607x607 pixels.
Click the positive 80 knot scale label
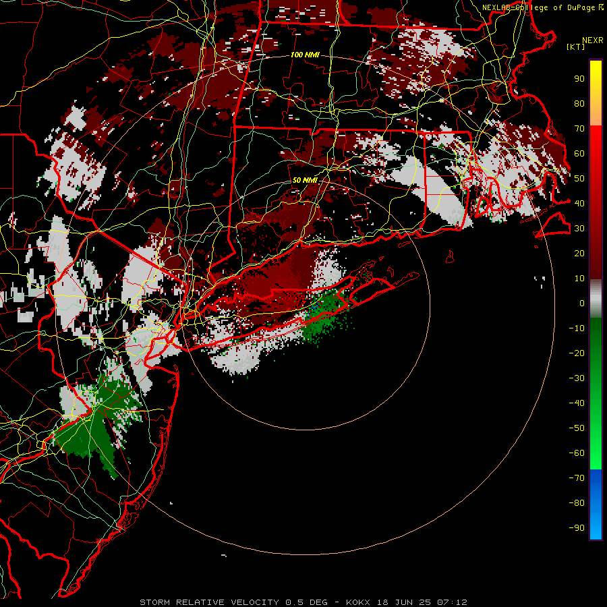tap(579, 104)
